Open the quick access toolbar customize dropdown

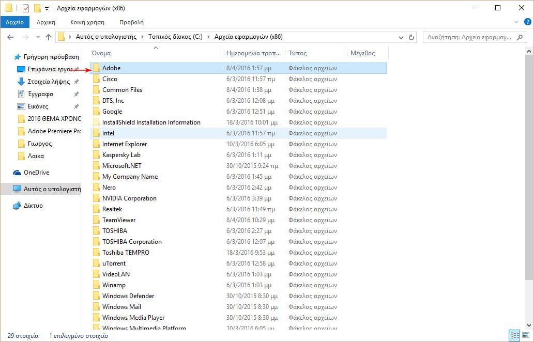point(47,8)
